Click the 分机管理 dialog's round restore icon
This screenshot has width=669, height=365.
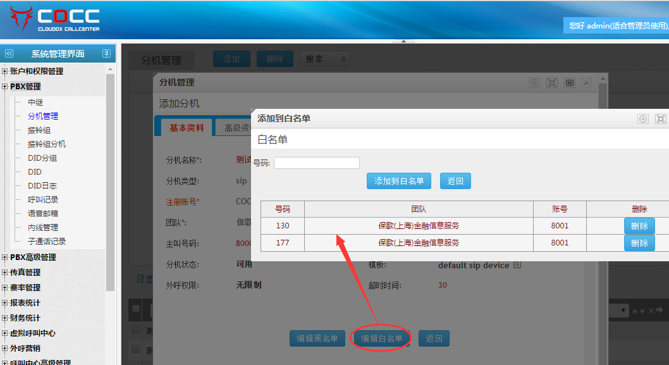pos(534,82)
